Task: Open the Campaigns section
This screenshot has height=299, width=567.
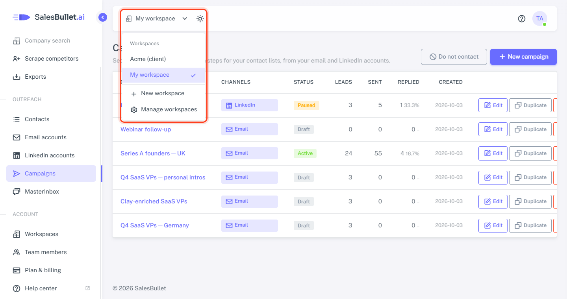Action: tap(51, 173)
